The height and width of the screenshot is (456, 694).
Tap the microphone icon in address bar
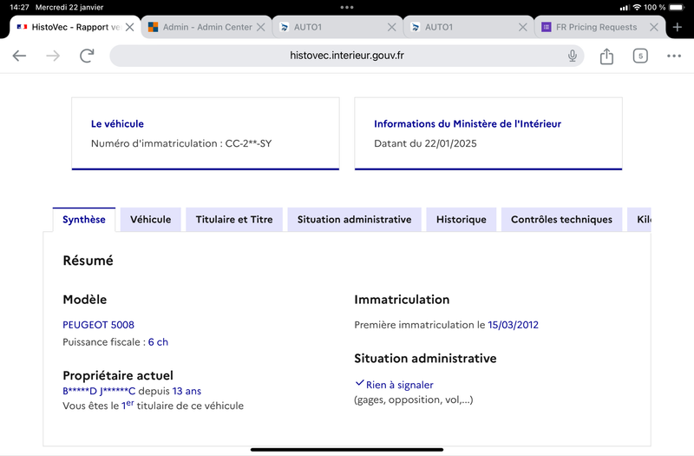click(573, 56)
